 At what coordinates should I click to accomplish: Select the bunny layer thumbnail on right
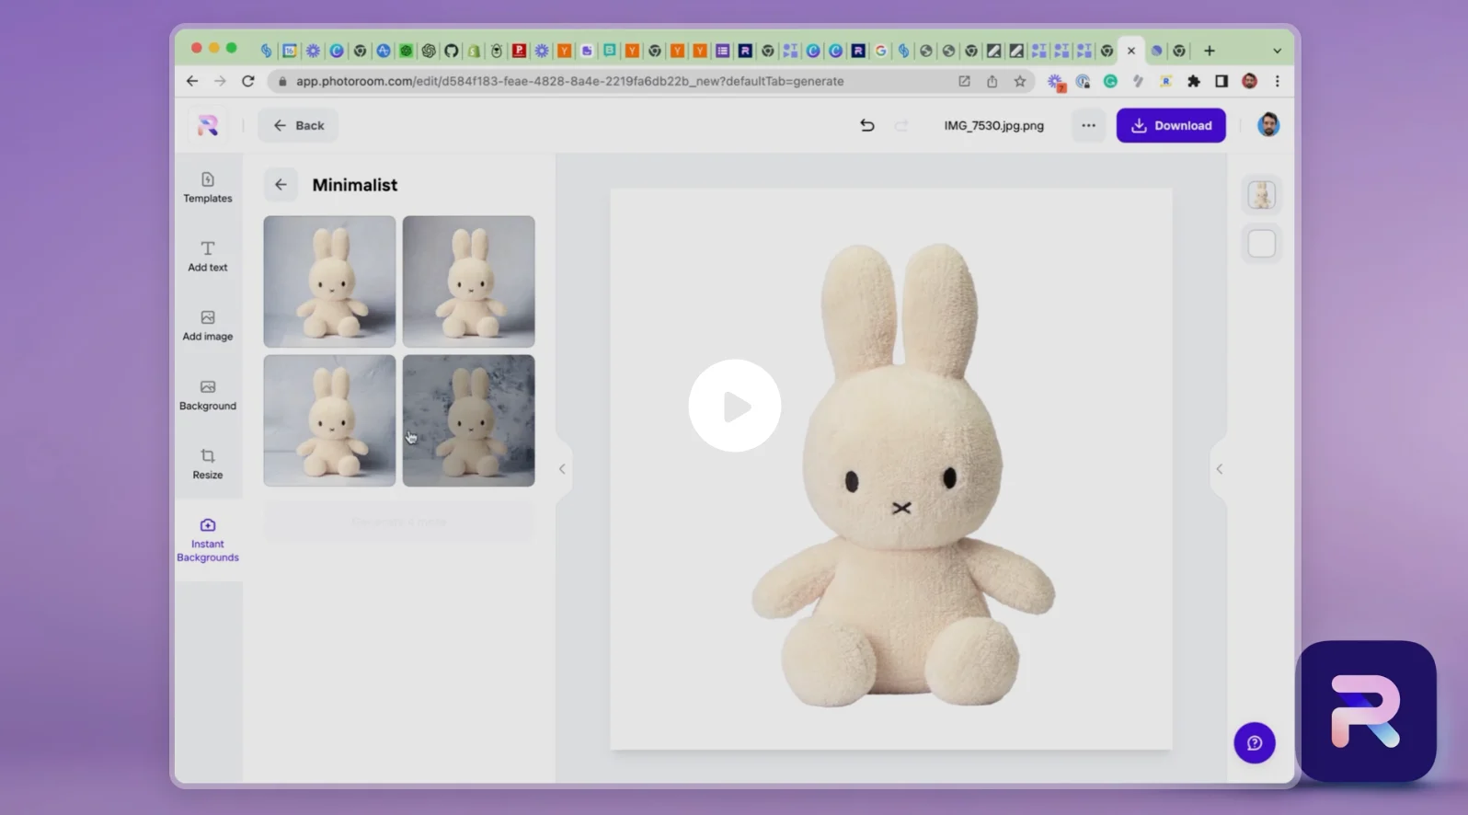(x=1261, y=195)
